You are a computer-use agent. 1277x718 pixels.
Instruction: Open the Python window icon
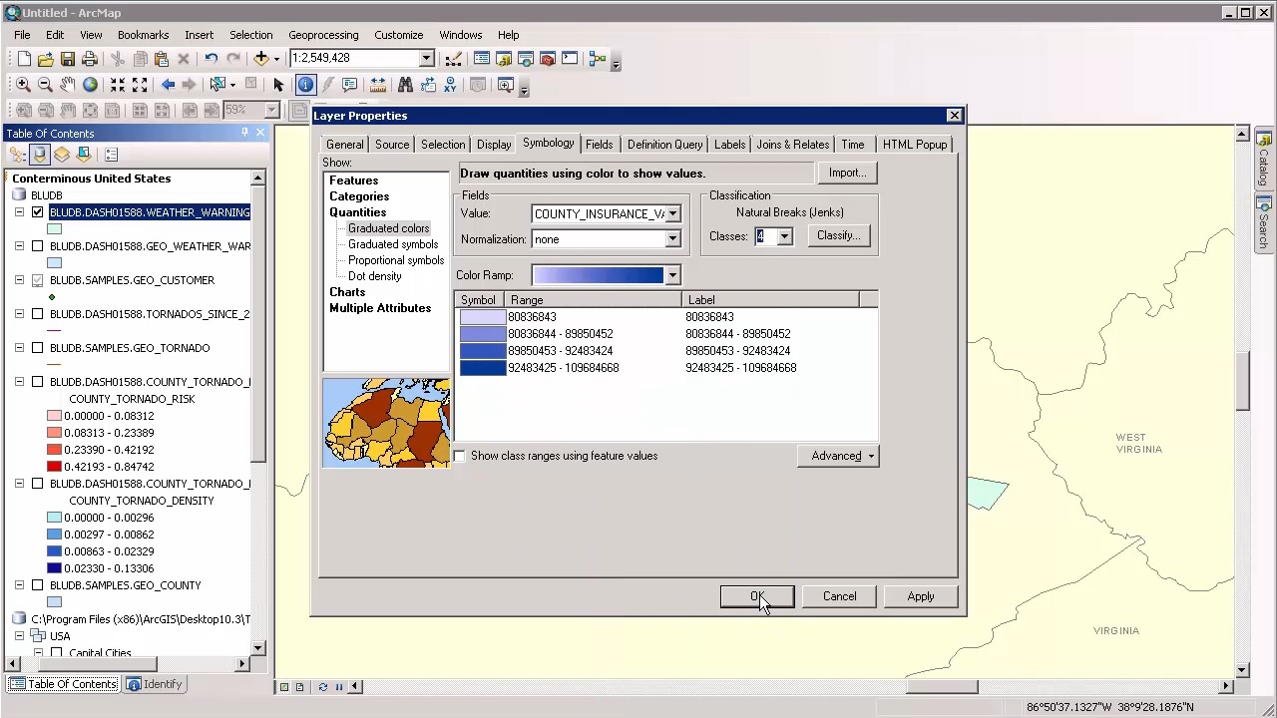click(x=570, y=59)
